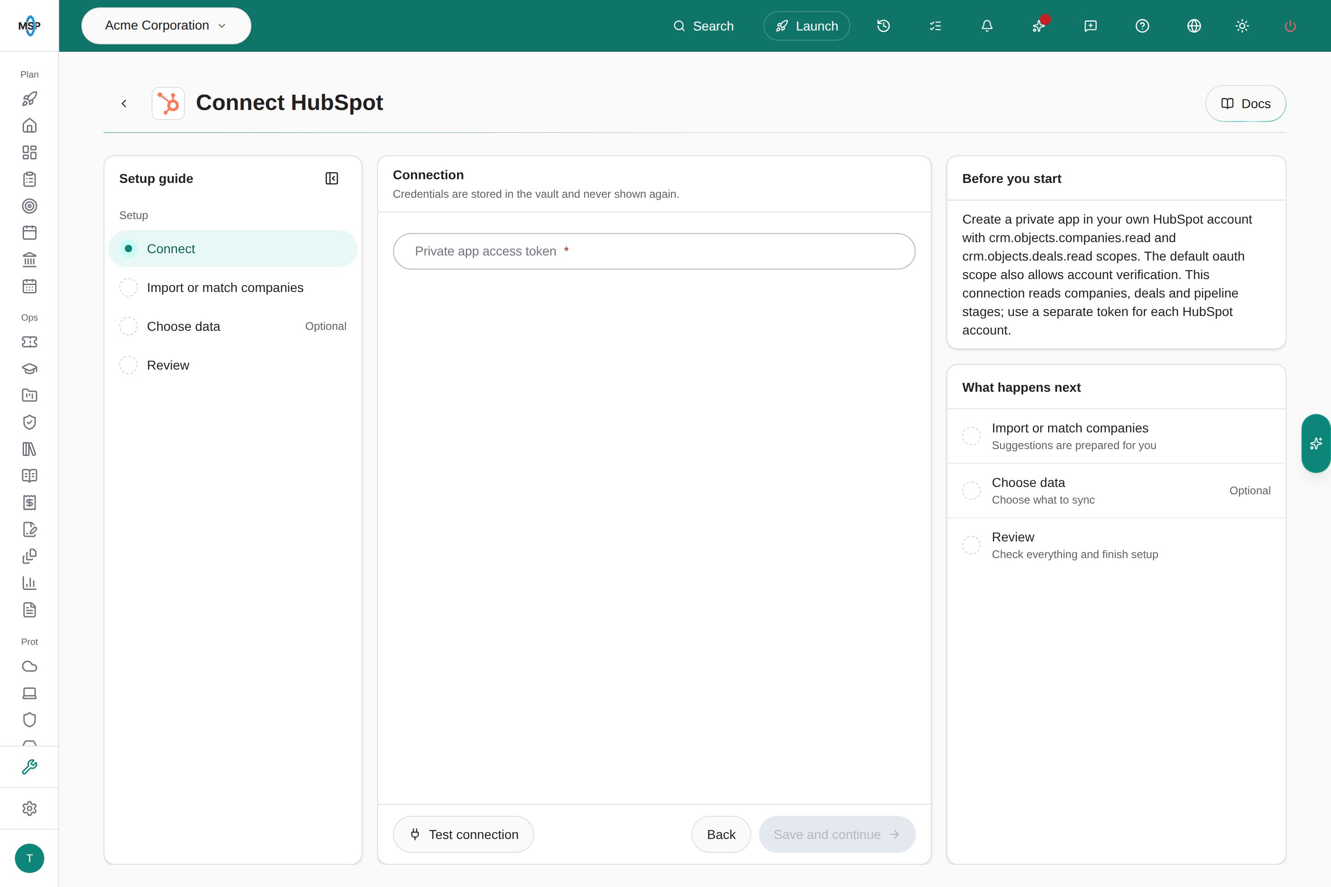Open the floating AI sparkle assistant tab
Screen dimensions: 1331x887
coord(1316,443)
